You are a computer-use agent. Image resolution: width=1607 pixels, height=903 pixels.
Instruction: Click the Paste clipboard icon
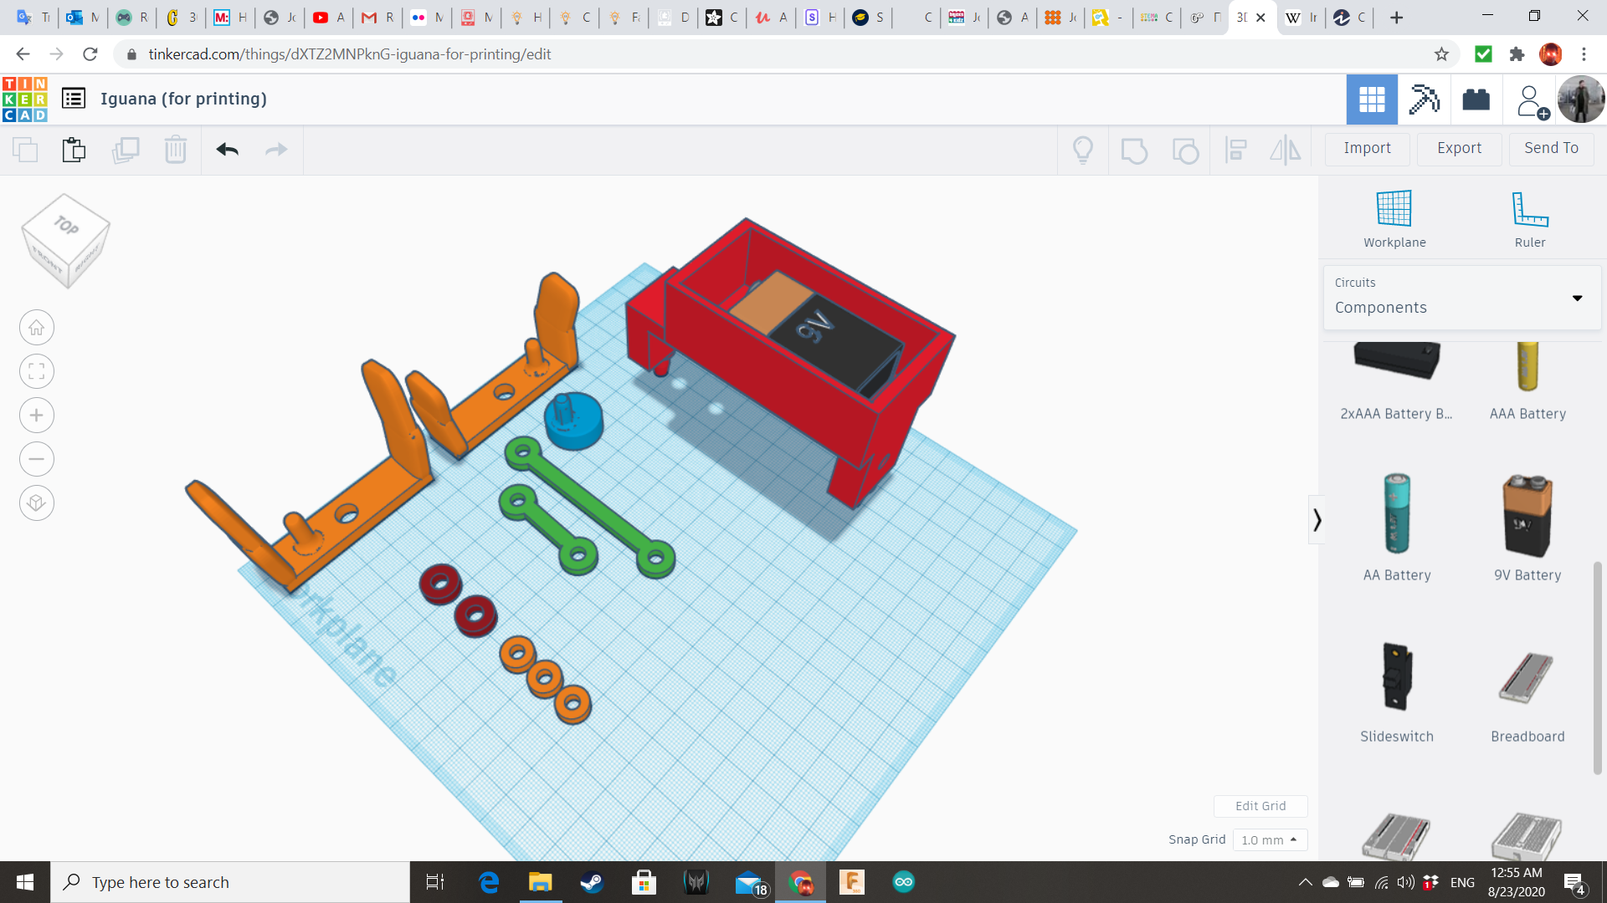(x=74, y=150)
